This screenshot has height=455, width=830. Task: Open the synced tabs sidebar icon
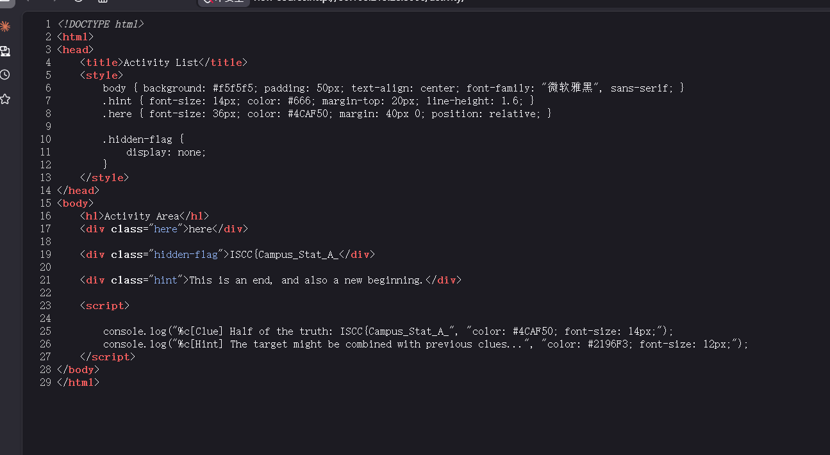pos(5,51)
